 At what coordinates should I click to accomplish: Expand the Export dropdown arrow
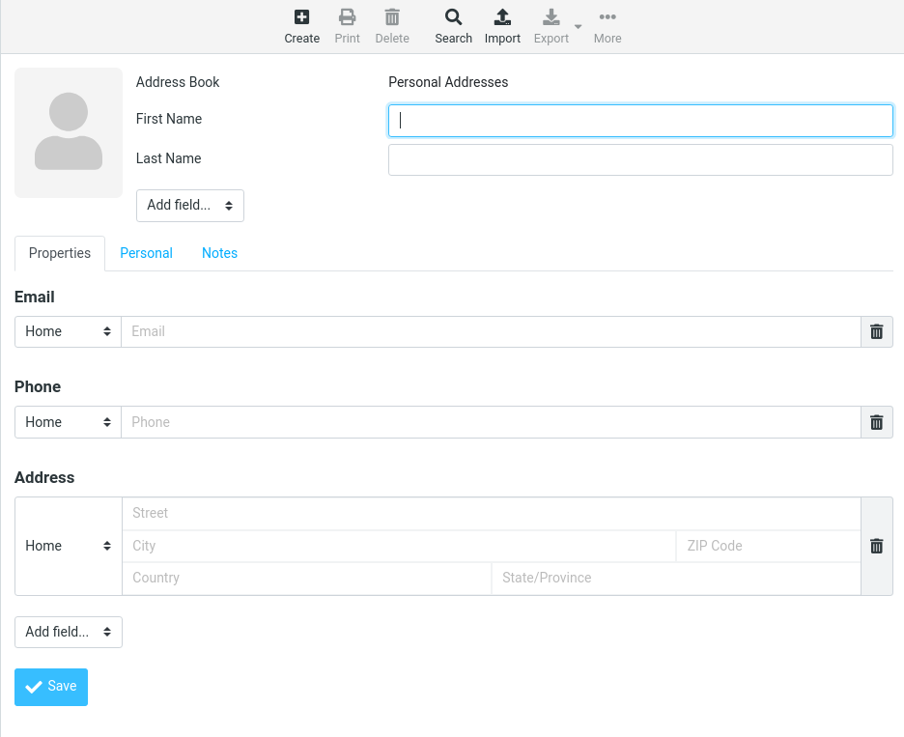point(578,27)
